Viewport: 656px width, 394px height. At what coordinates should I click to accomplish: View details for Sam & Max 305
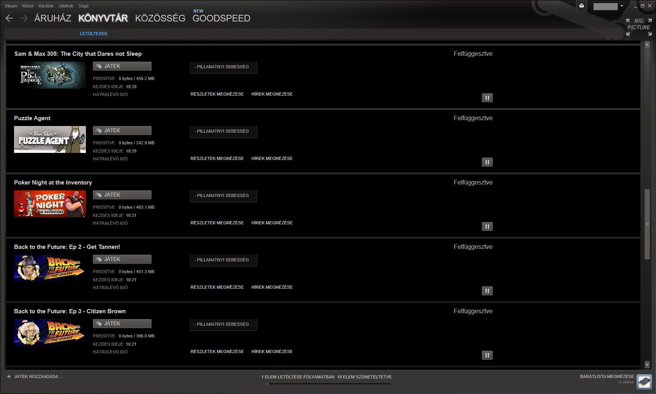[217, 94]
